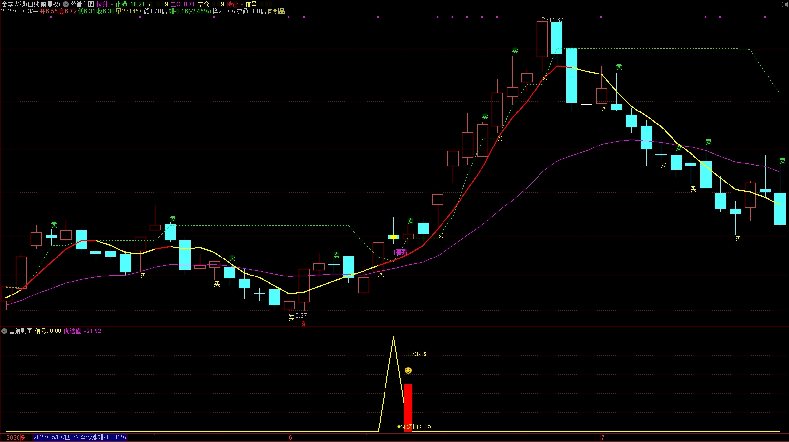Click the 卖 marker below the 11.67 high
Screen dimensions: 789x442
(515, 50)
